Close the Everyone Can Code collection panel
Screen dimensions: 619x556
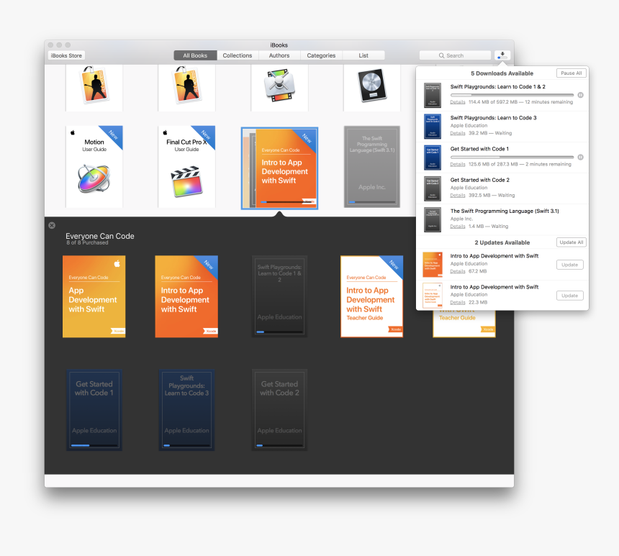[52, 225]
